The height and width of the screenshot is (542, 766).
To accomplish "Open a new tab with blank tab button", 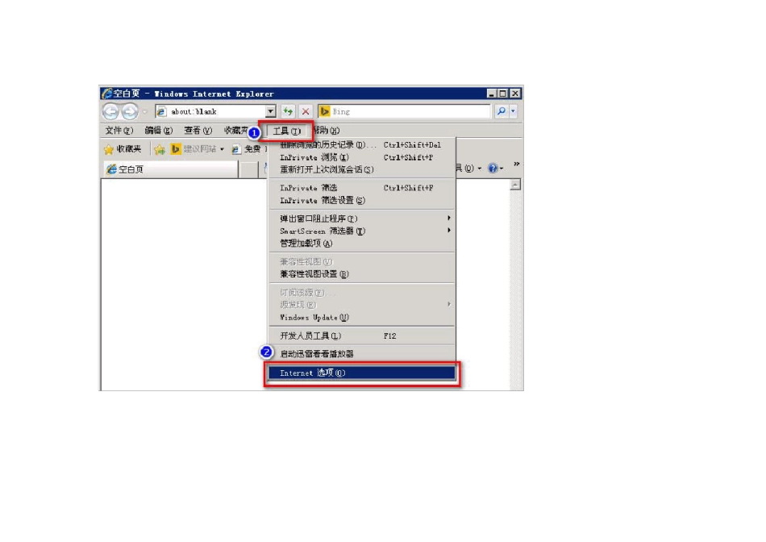I will [x=248, y=169].
